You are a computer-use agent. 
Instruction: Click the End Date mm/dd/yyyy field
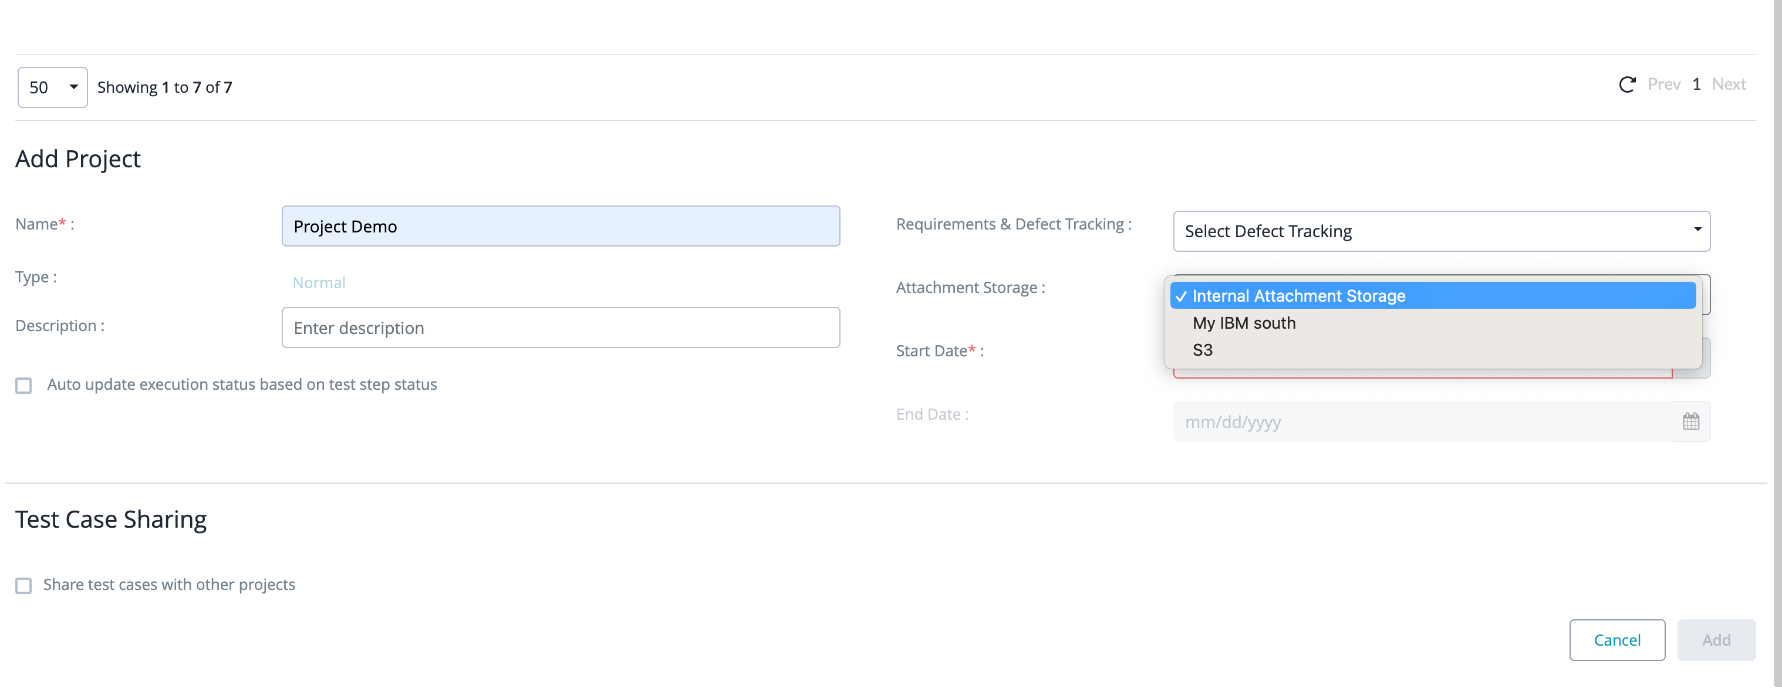1422,421
